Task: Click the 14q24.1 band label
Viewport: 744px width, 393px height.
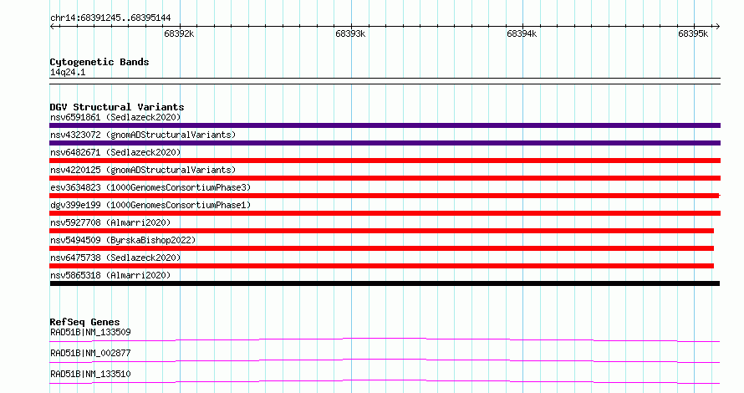Action: [68, 72]
